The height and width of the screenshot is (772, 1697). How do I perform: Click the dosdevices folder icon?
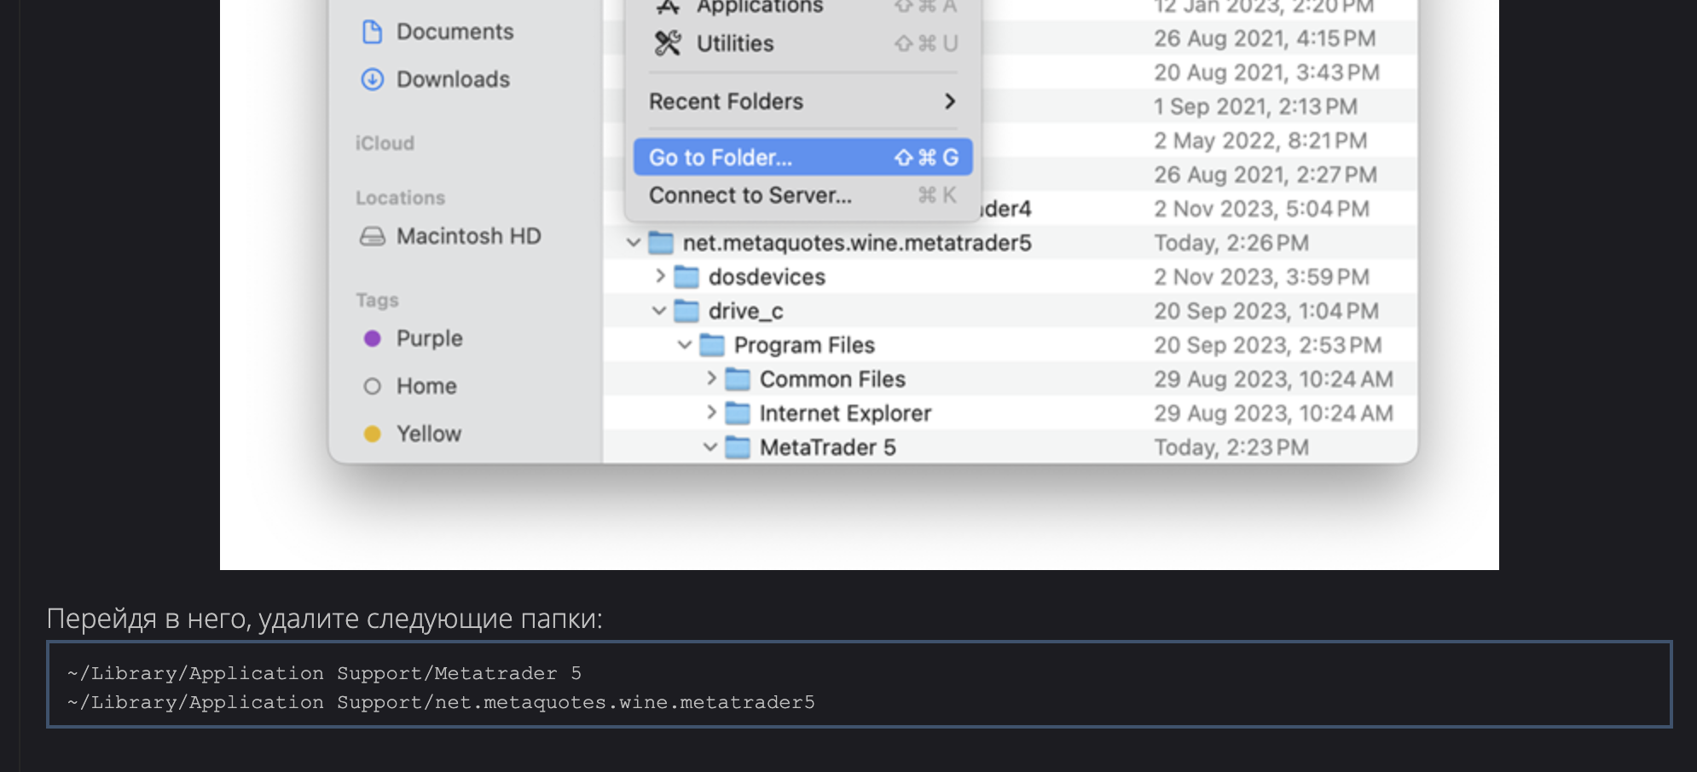686,277
